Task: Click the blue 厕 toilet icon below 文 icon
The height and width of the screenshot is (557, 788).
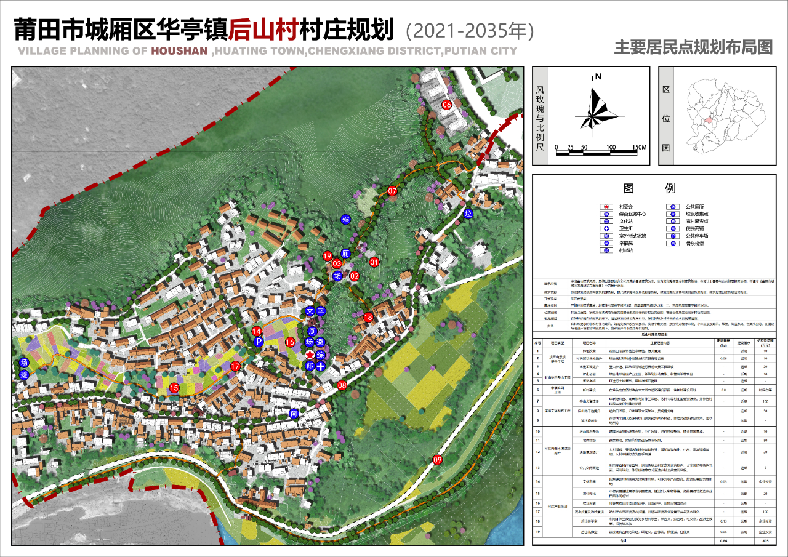Action: [311, 331]
